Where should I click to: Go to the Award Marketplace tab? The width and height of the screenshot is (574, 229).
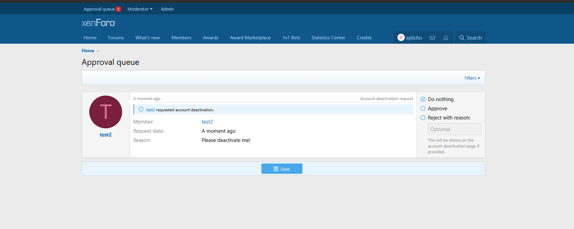(250, 38)
